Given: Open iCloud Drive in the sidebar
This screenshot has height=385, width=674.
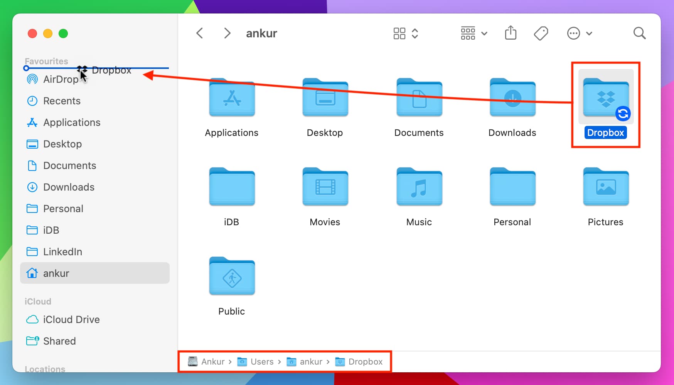Looking at the screenshot, I should 94,320.
